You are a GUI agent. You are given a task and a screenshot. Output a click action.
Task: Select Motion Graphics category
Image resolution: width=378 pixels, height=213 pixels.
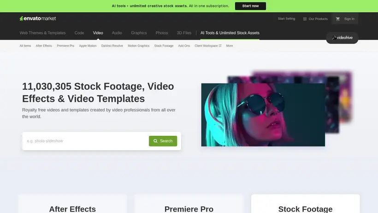[x=139, y=46]
